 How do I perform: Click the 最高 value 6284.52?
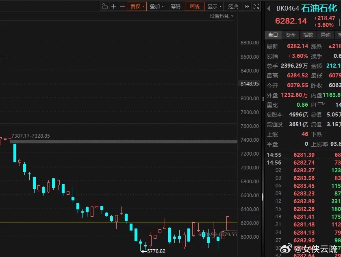297,75
